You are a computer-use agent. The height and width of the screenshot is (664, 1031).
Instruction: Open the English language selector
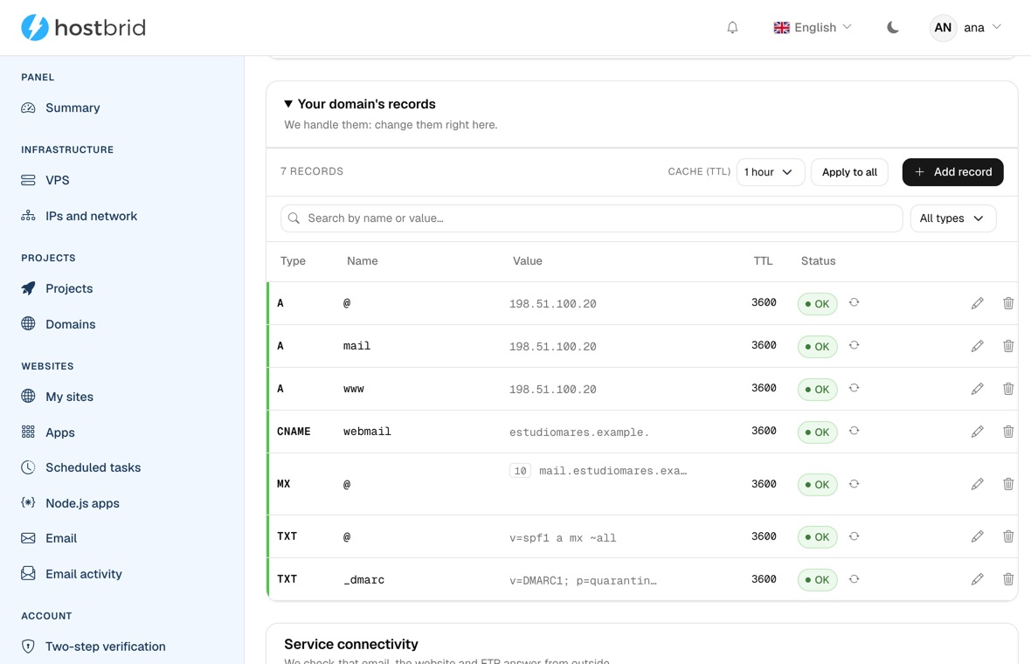(813, 28)
